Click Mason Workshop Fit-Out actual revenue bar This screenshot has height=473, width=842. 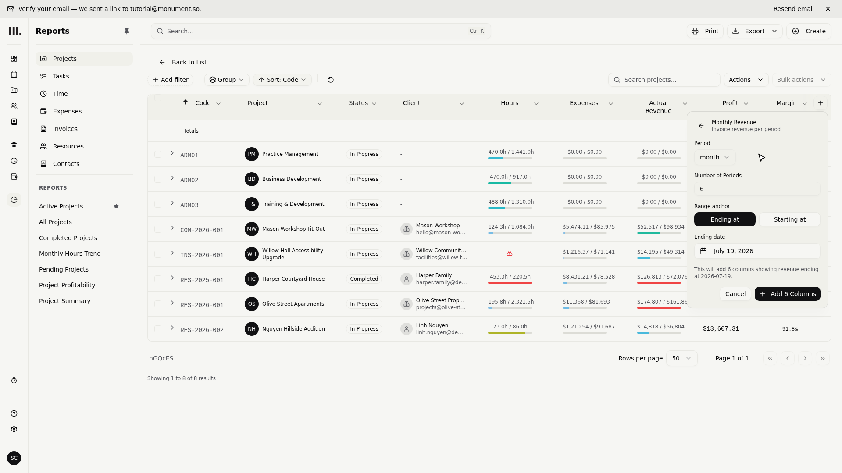coord(659,233)
